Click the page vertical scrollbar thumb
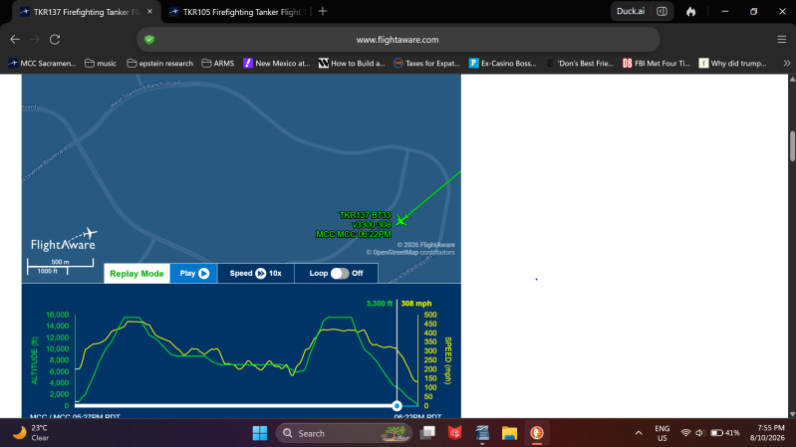This screenshot has height=447, width=796. 792,146
